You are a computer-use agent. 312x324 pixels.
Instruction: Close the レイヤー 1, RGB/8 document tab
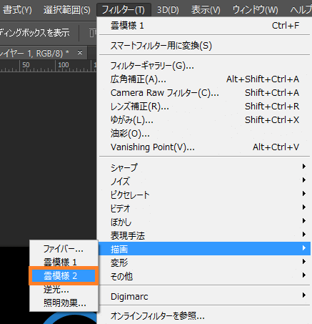80,52
